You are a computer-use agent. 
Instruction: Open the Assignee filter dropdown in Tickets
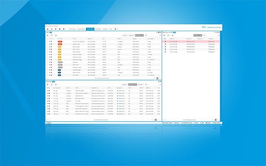coord(131,36)
